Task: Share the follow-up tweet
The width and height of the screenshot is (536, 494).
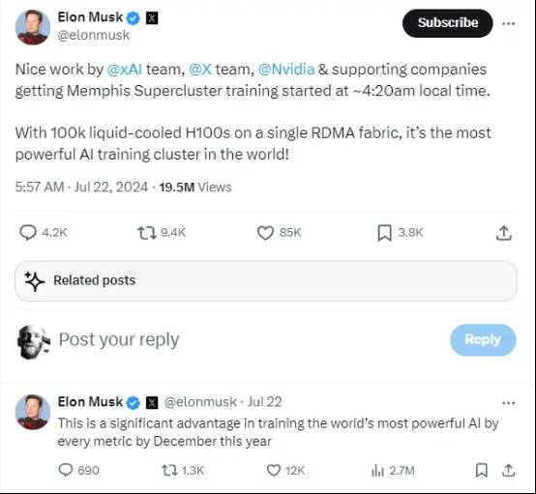Action: 508,471
